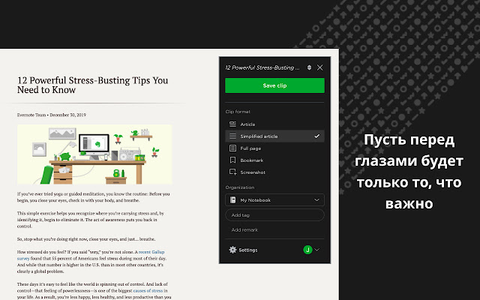Select the Bookmark clip format

(274, 160)
